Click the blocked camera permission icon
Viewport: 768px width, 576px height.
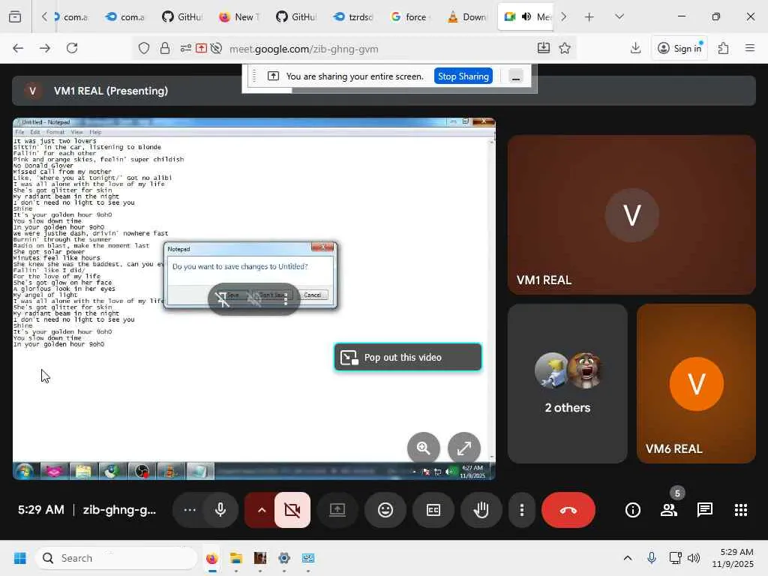point(216,49)
